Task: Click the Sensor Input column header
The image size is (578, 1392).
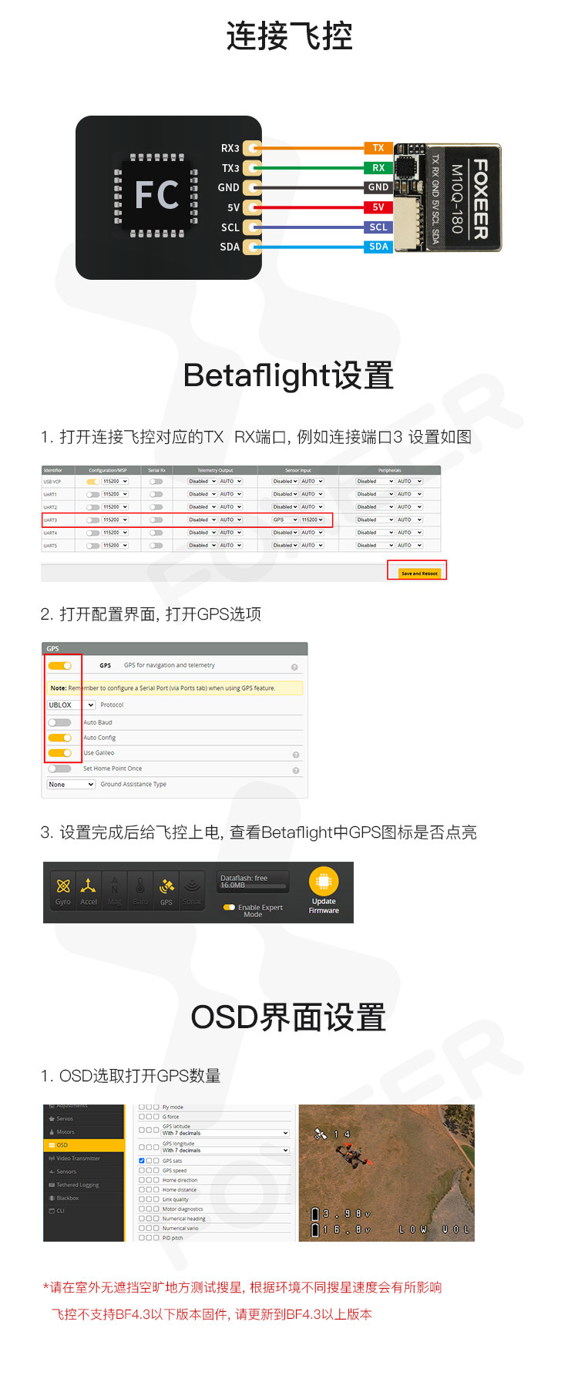Action: (298, 470)
